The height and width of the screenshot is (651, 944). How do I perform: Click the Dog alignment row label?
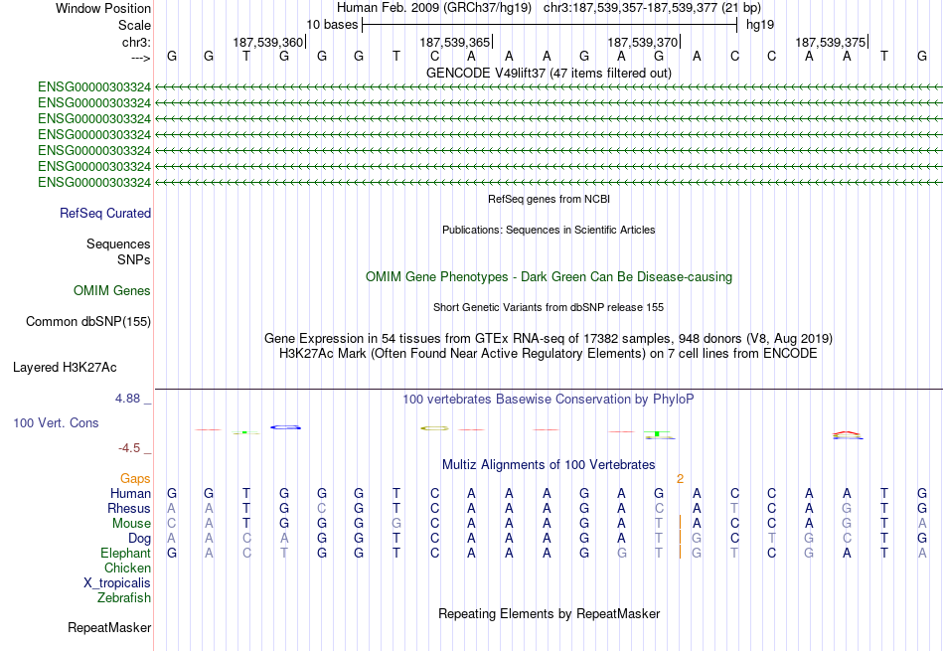point(139,539)
